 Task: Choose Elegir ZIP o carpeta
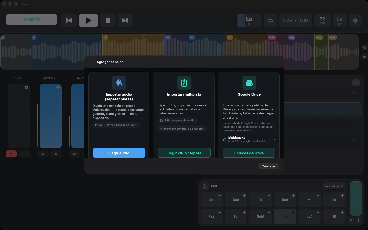(x=184, y=153)
